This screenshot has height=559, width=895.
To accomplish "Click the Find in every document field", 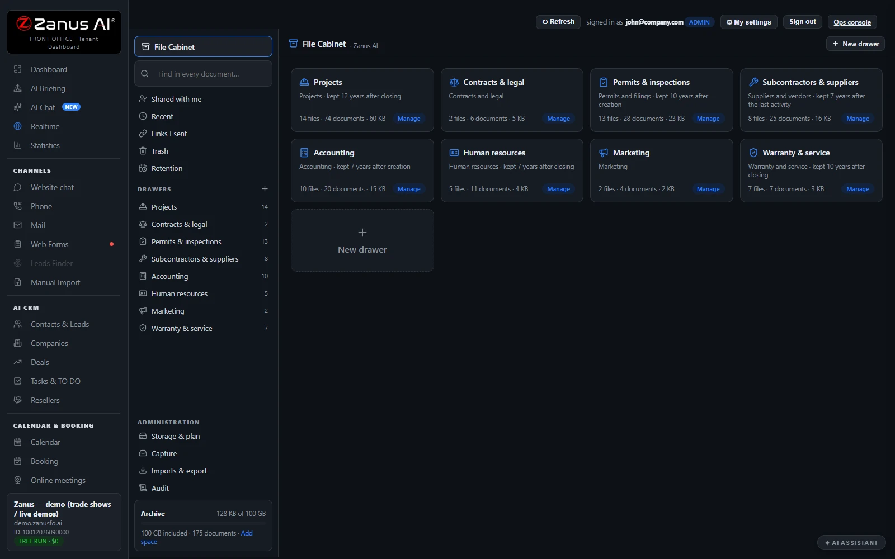I will pyautogui.click(x=203, y=74).
